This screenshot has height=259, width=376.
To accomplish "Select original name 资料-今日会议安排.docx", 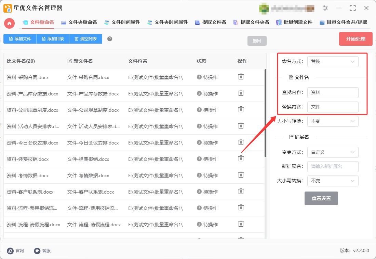I will (x=32, y=143).
